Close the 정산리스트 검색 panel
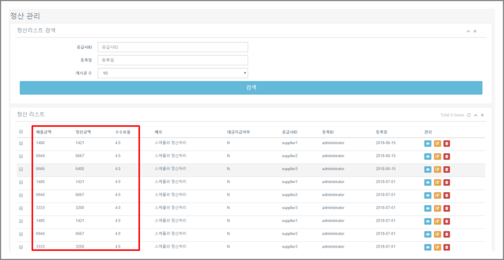 coord(475,31)
